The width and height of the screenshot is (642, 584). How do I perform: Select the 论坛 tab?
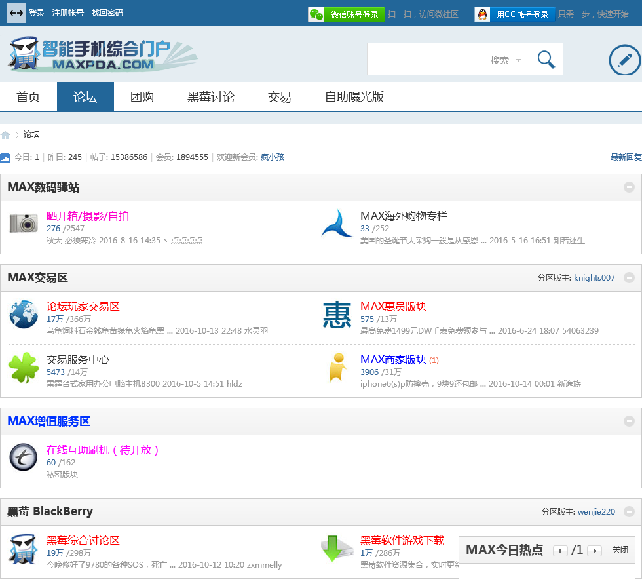pyautogui.click(x=85, y=96)
